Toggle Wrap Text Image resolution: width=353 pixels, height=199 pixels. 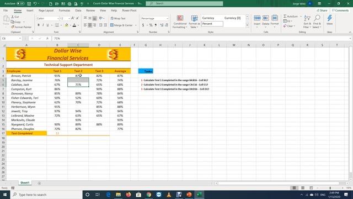point(118,18)
